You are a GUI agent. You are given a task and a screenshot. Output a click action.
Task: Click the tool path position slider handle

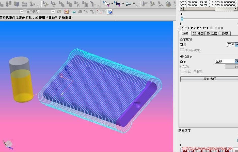pyautogui.click(x=182, y=19)
